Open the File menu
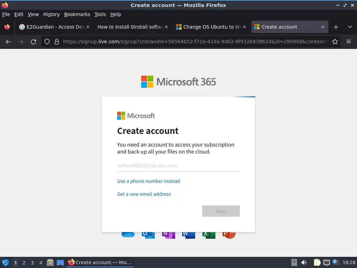Screen dimensions: 357x268 (6, 14)
